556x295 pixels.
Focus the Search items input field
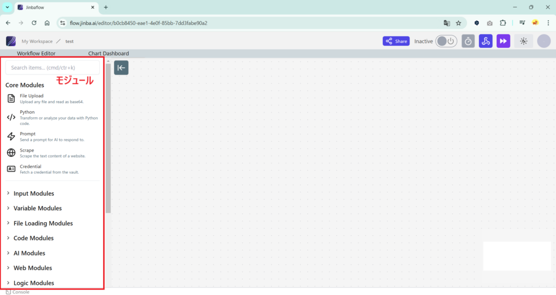(53, 68)
